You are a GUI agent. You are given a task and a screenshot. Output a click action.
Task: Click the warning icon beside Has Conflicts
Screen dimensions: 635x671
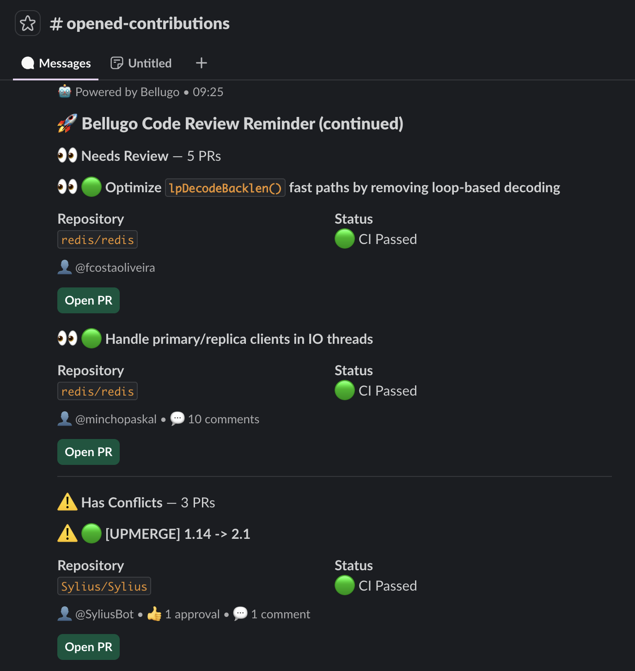[67, 502]
